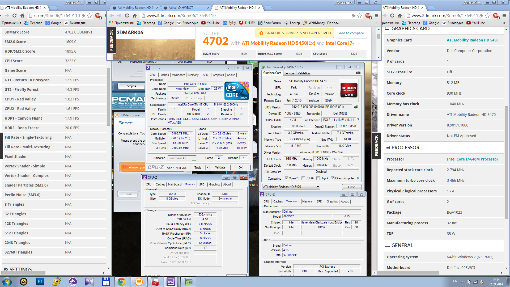Open Graphics tab in the CPU-Z Mainboard window
The image size is (510, 287).
(x=332, y=201)
